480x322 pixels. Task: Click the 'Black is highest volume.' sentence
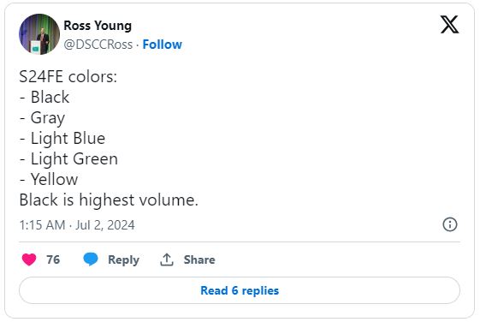(x=109, y=200)
